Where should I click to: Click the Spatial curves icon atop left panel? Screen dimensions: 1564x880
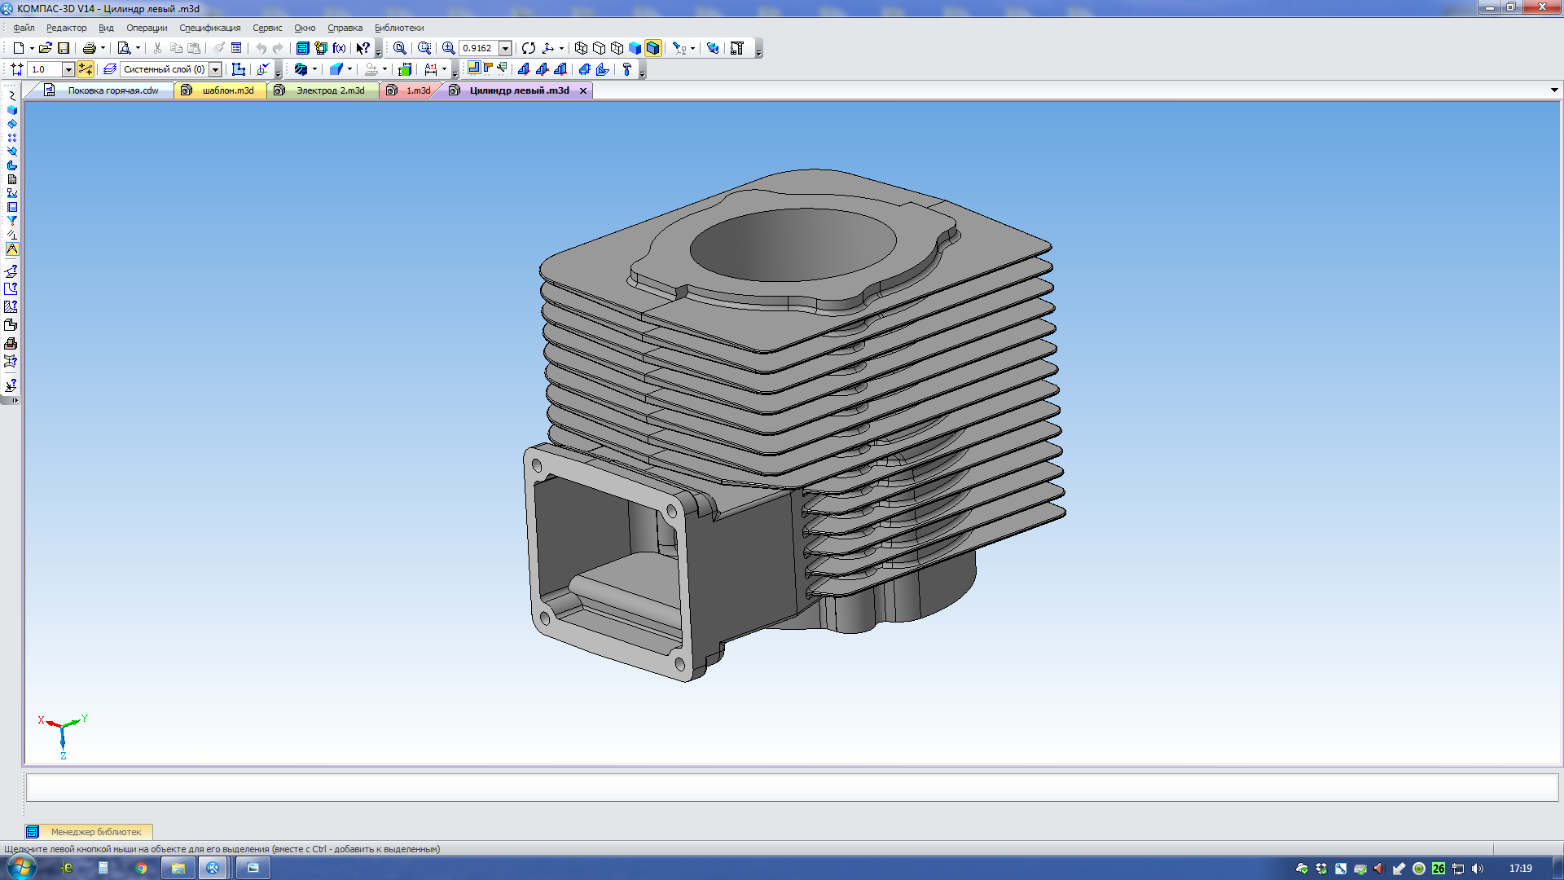[x=11, y=96]
